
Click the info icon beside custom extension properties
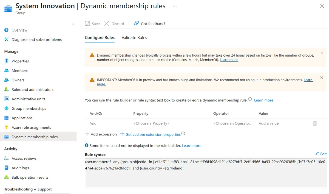[x=183, y=134]
